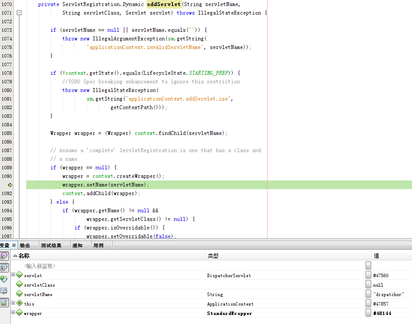
Task: Click the servlet variable diamond icon
Action: coord(19,275)
